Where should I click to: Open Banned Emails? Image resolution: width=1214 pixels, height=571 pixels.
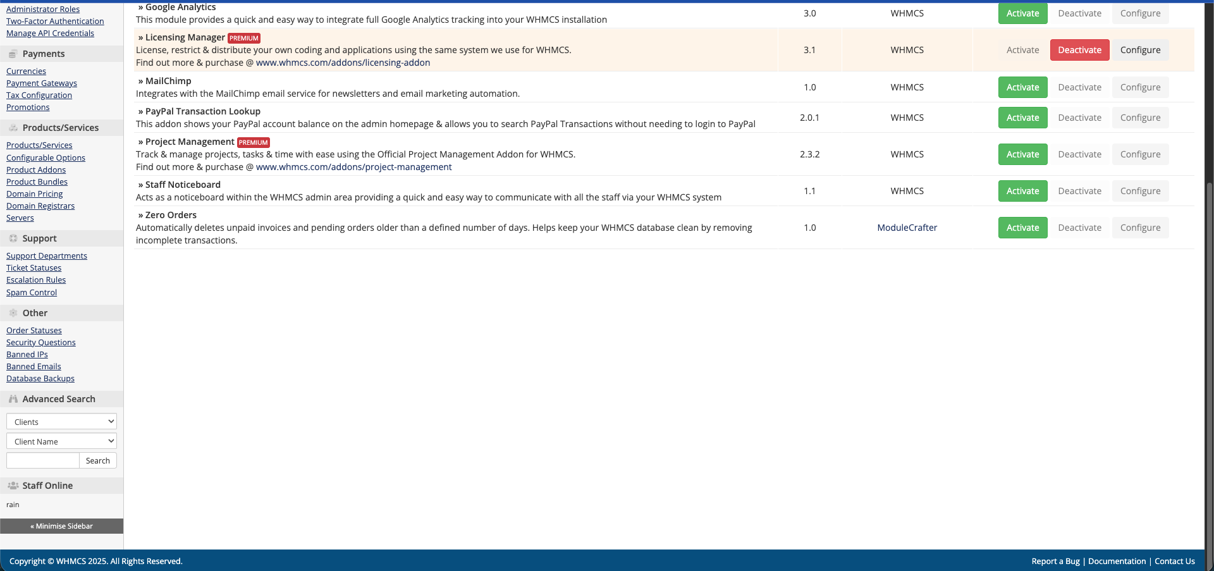[x=34, y=367]
